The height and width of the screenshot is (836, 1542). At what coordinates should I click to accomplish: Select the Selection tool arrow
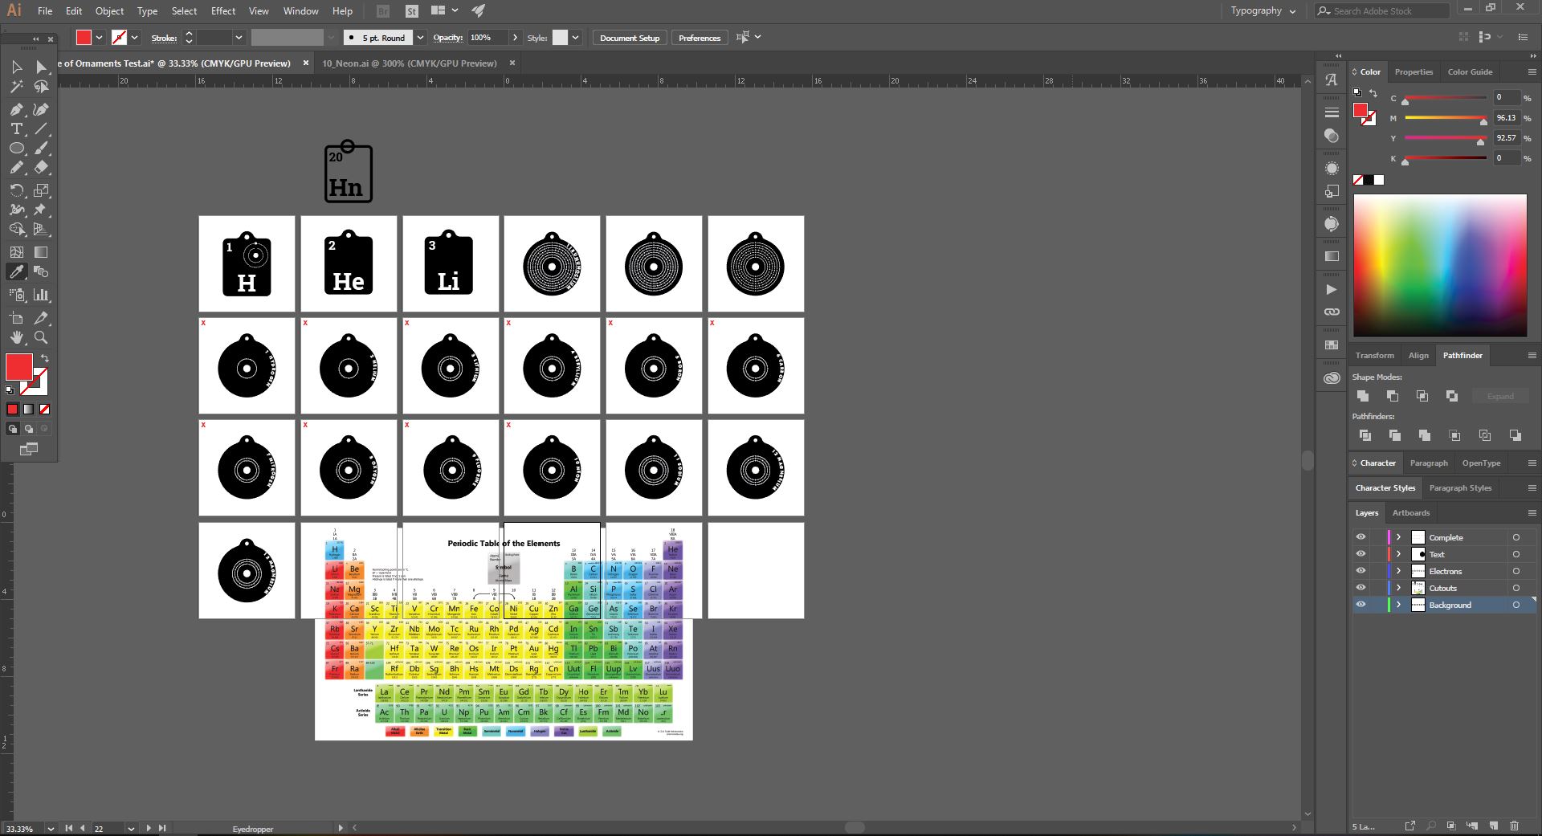click(x=17, y=67)
